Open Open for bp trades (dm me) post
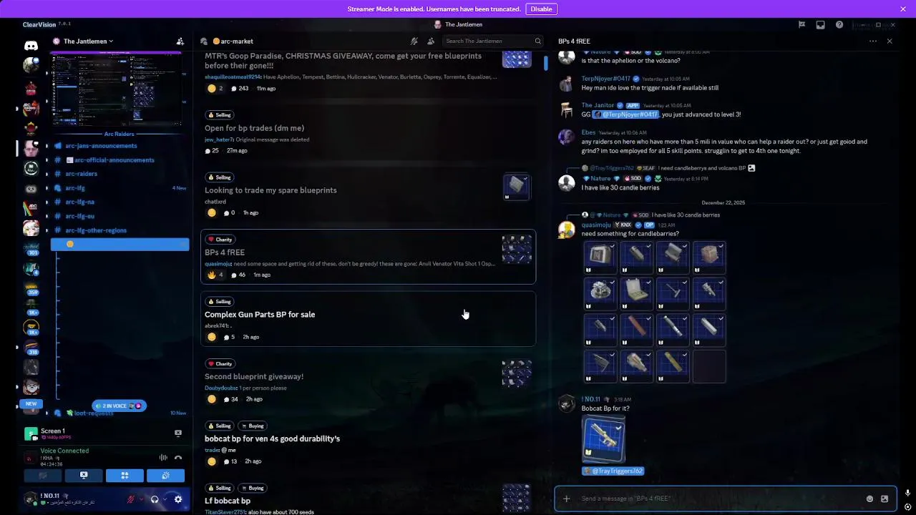916x515 pixels. [368, 132]
